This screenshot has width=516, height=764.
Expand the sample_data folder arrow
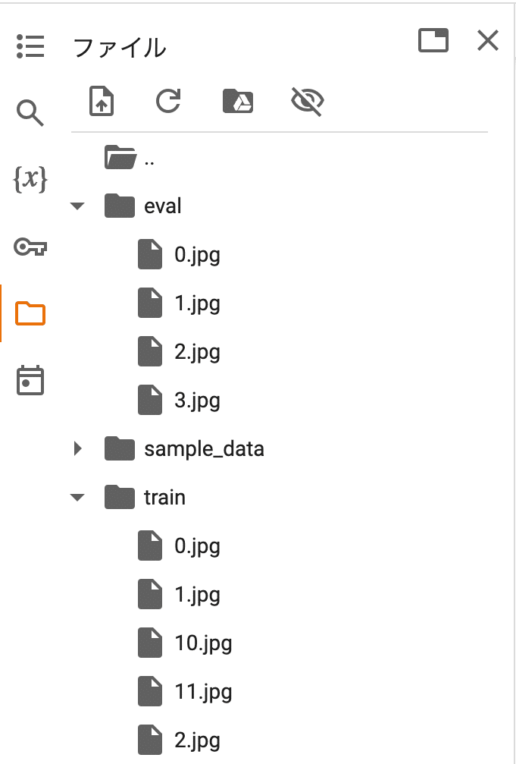point(77,448)
